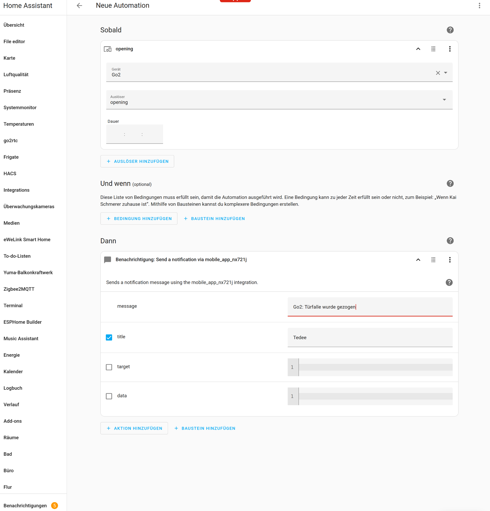490x511 pixels.
Task: Open the notification action's three-dot menu
Action: tap(450, 260)
